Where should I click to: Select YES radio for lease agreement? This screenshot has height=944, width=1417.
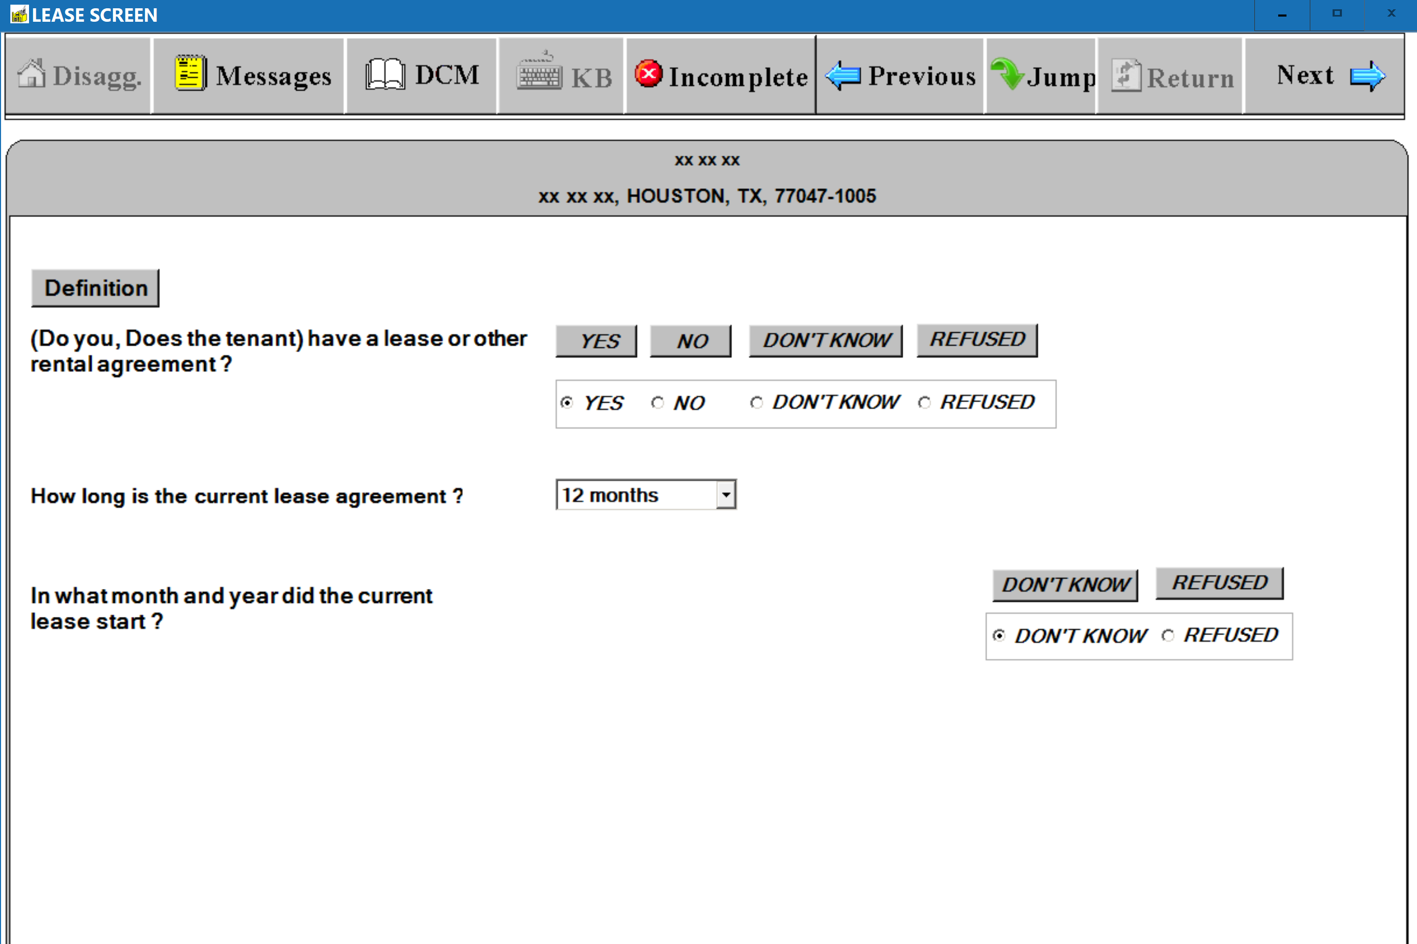[566, 403]
